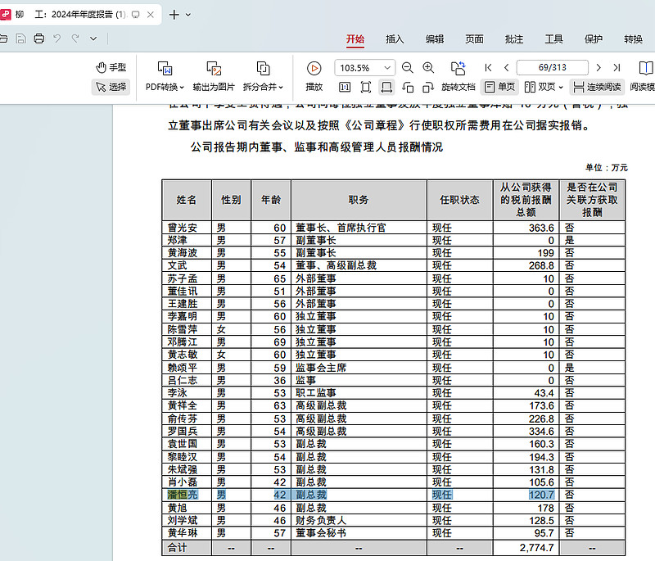
Task: Start slideshow with the 播放 button
Action: coord(314,69)
